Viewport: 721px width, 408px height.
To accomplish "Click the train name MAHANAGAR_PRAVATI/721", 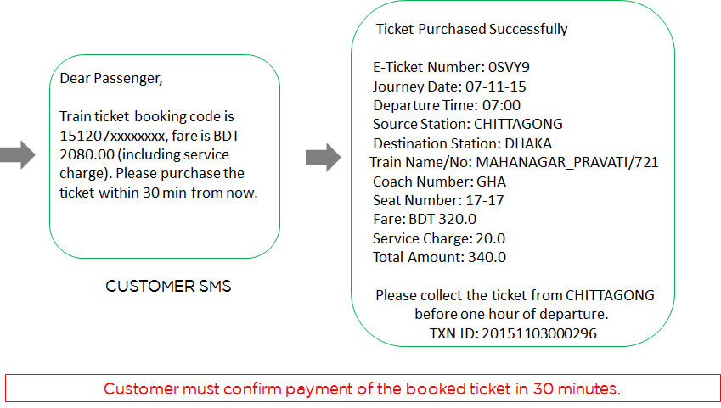I will (567, 163).
